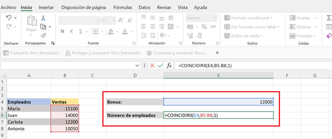Click the Format Painter brush icon
332x139 pixels.
[x=43, y=35]
